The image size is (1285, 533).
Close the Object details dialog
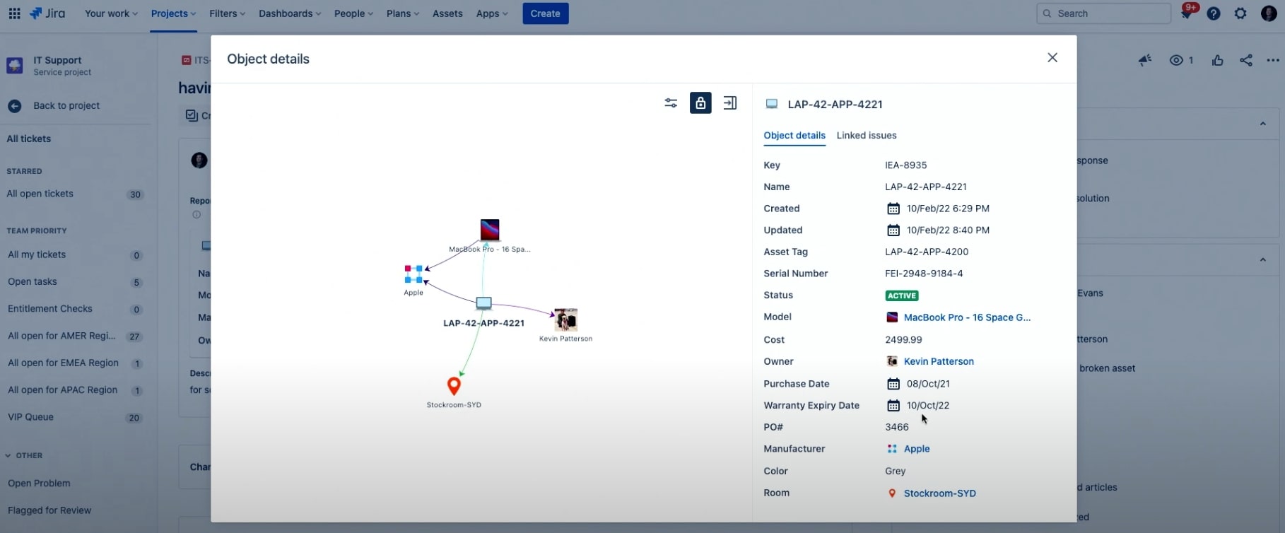(1052, 58)
